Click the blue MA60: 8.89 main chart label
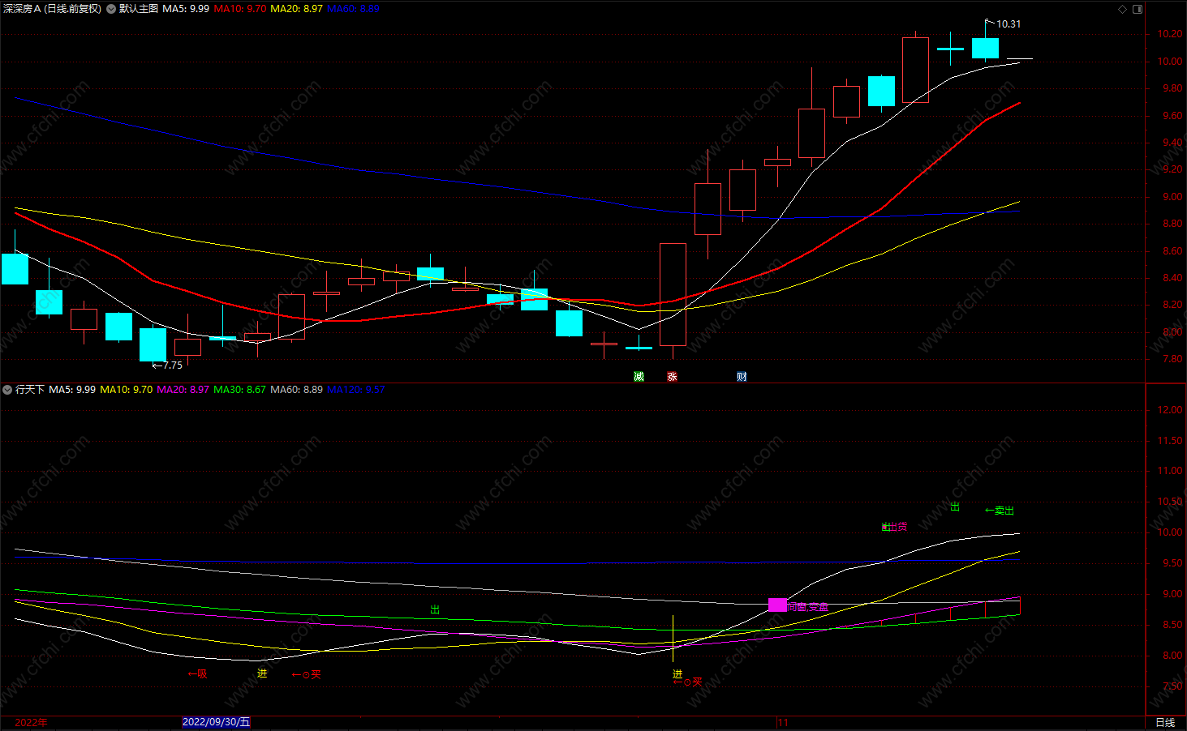1187x731 pixels. (x=353, y=9)
